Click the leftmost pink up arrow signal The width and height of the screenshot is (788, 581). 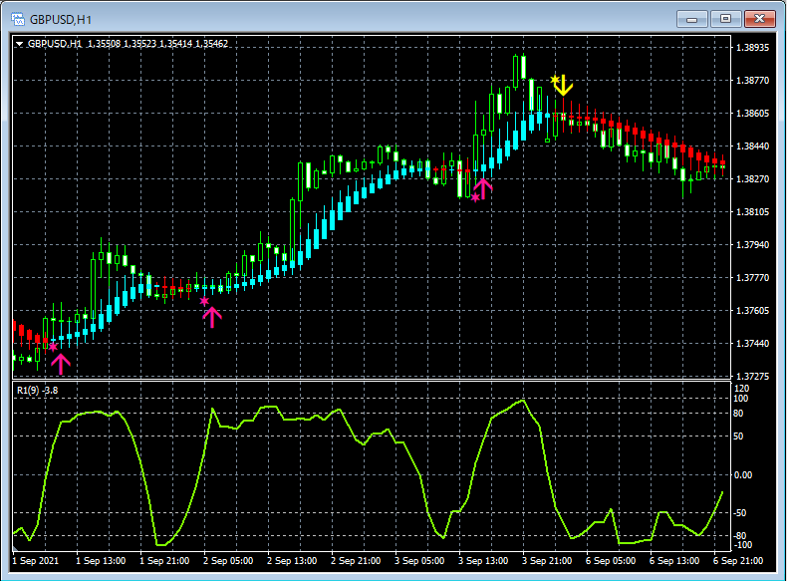(61, 363)
